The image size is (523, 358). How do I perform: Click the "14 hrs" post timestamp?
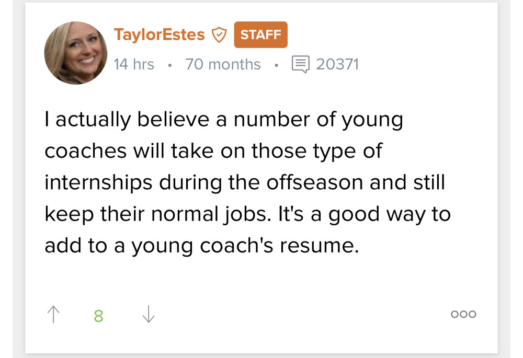(134, 64)
